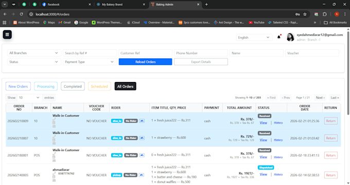Click the rider assign icon for order 202602210009
This screenshot has width=350, height=185.
tap(142, 121)
